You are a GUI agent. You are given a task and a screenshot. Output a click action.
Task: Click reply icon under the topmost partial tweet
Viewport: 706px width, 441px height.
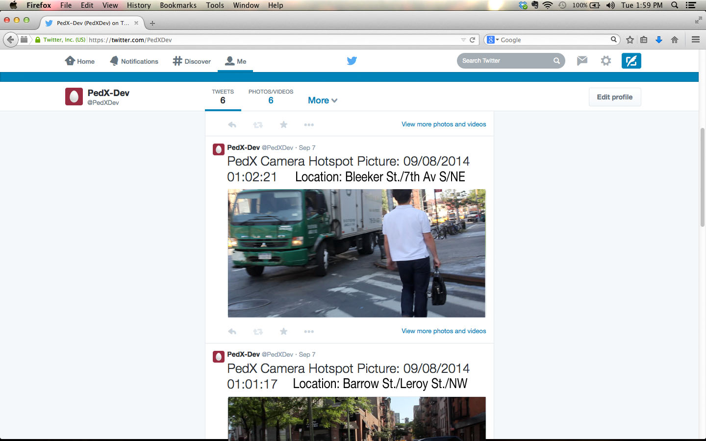coord(232,125)
